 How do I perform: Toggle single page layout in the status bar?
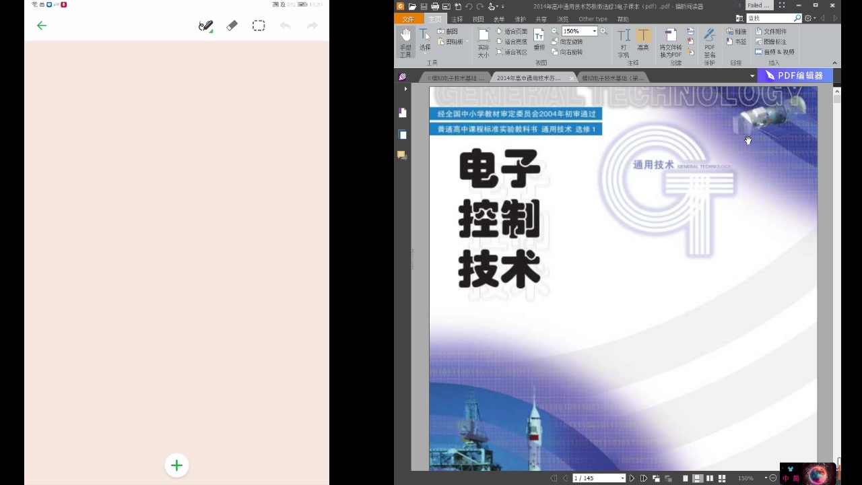[685, 478]
